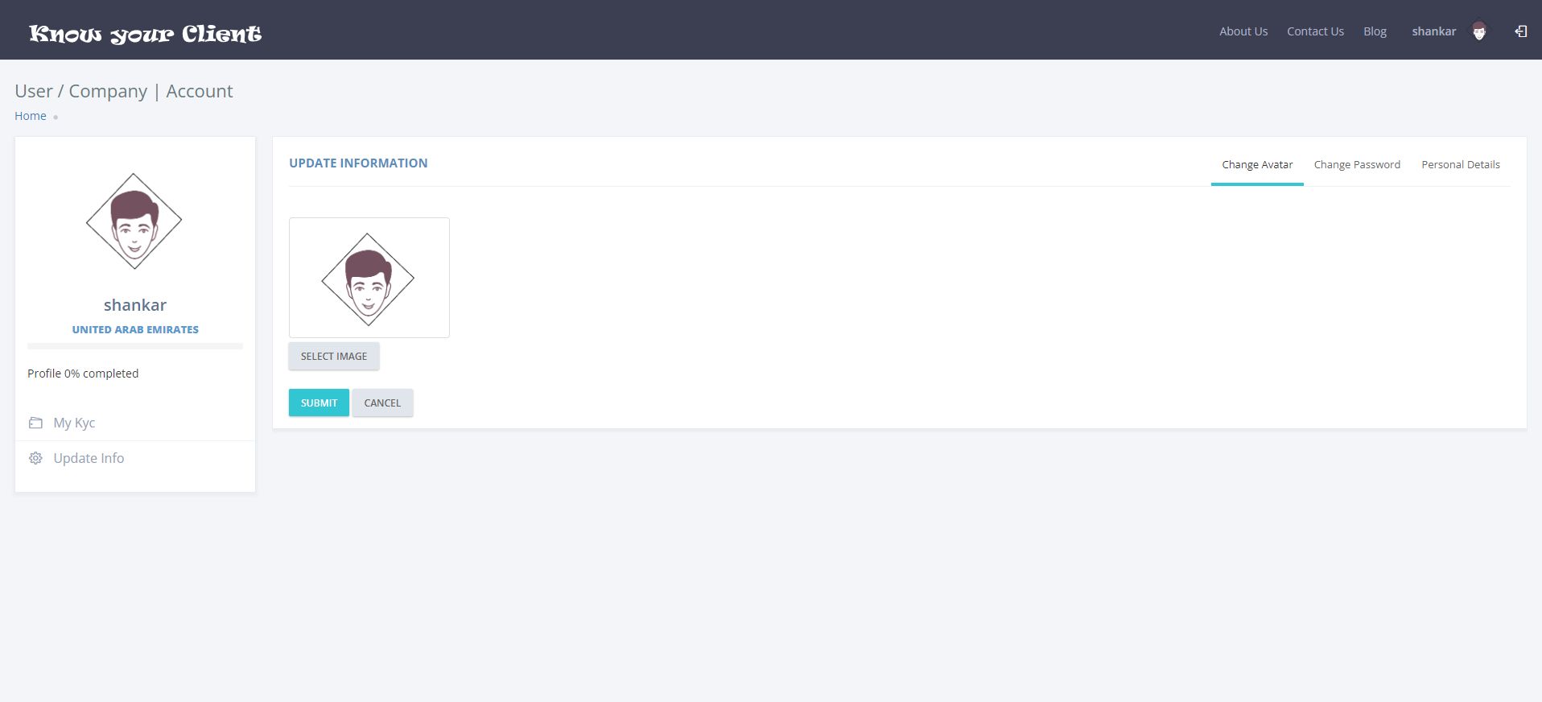The height and width of the screenshot is (702, 1542).
Task: Open My Kyc in sidebar
Action: point(74,423)
